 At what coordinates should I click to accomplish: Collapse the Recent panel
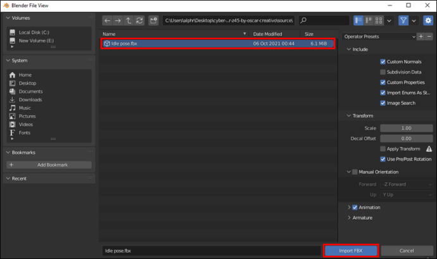(8, 179)
